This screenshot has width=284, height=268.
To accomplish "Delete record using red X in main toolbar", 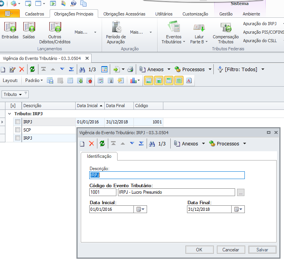I will tap(22, 69).
